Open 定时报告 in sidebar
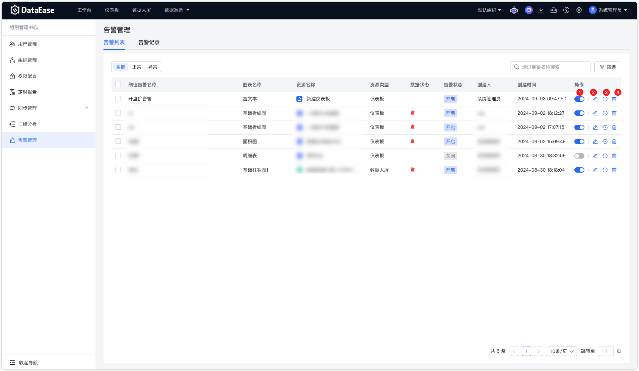 click(x=49, y=92)
